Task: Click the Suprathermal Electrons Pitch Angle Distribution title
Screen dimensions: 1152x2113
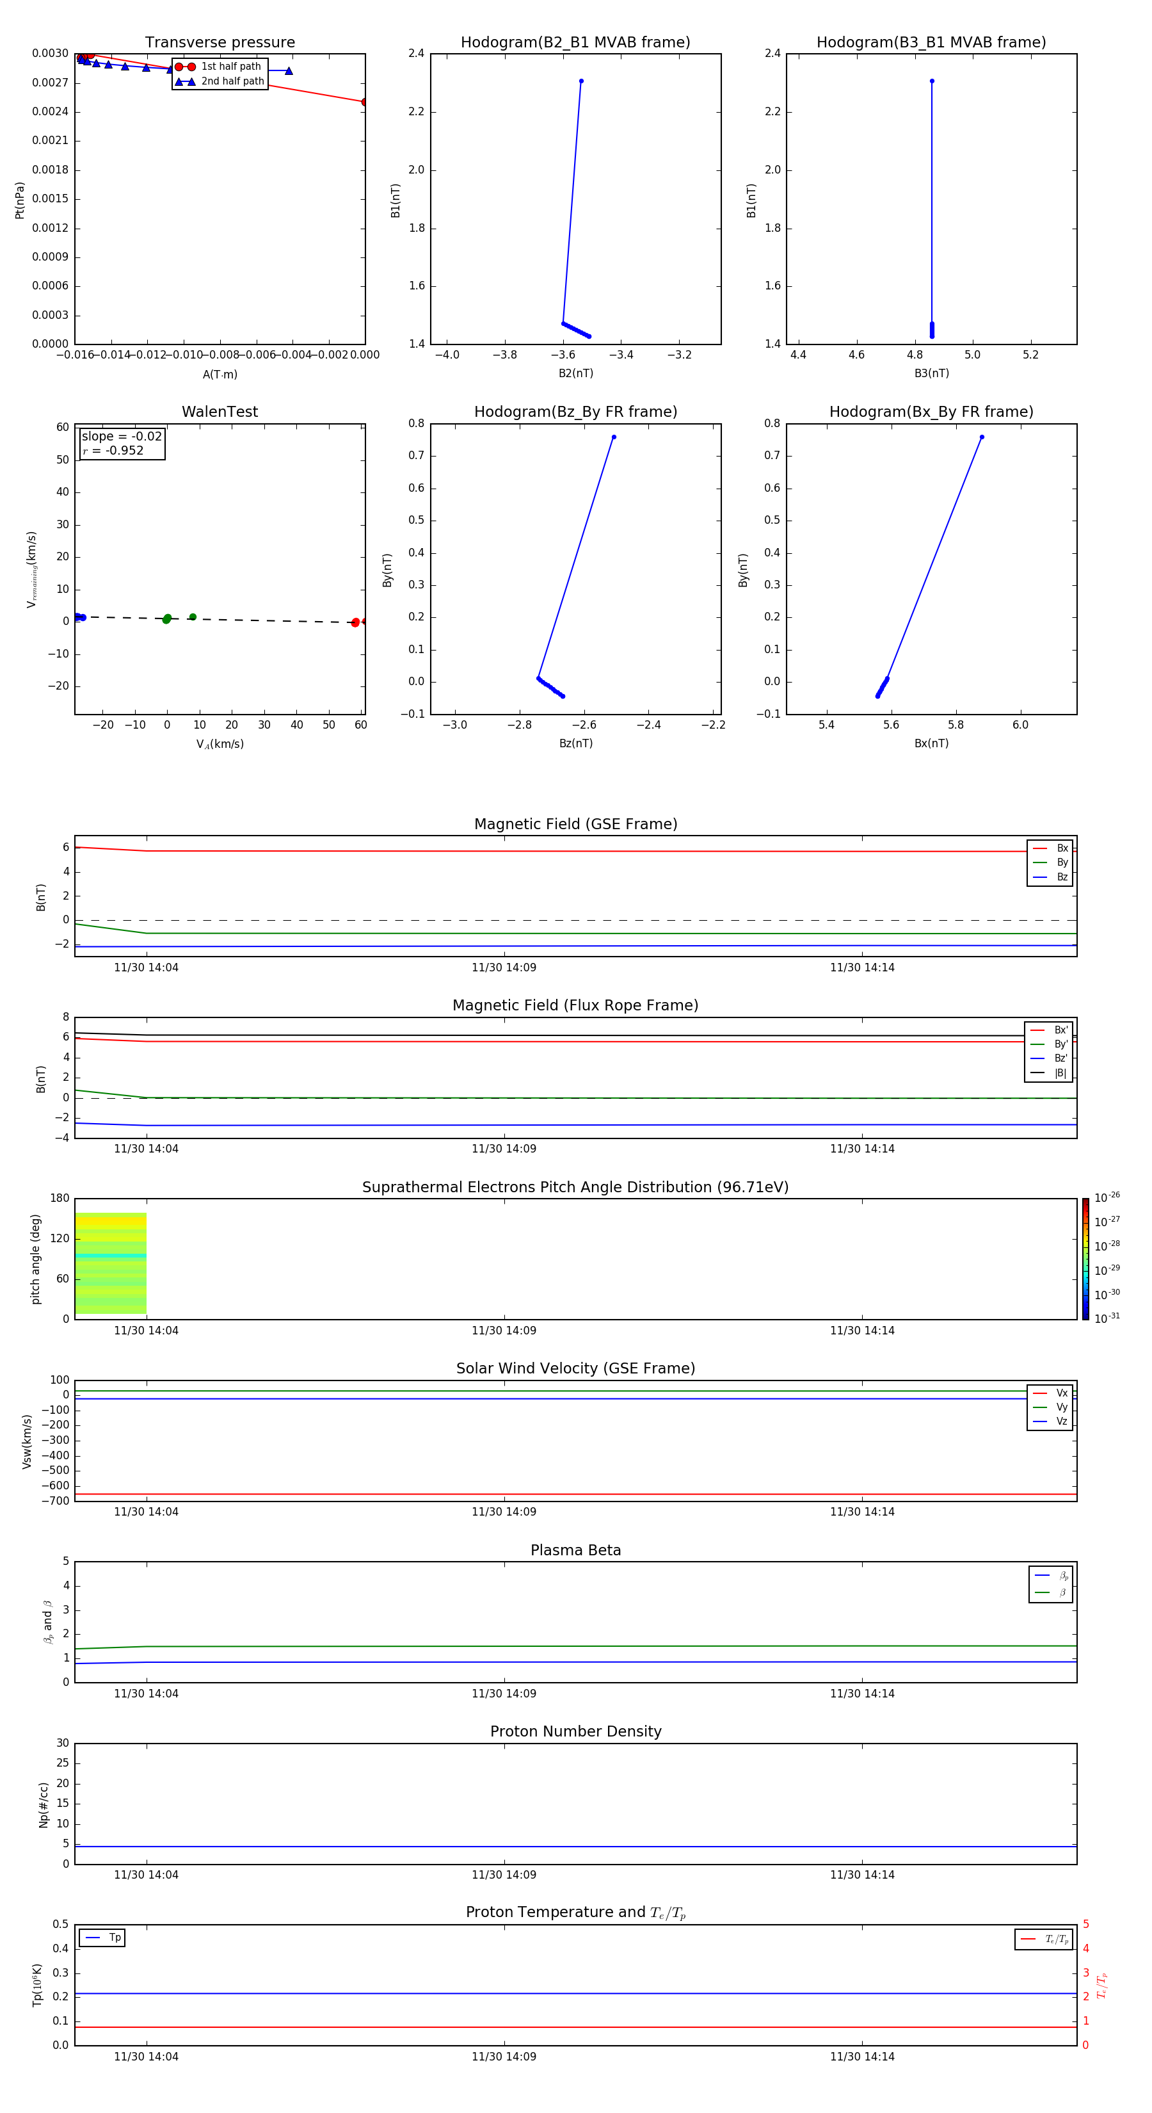Action: (575, 1188)
